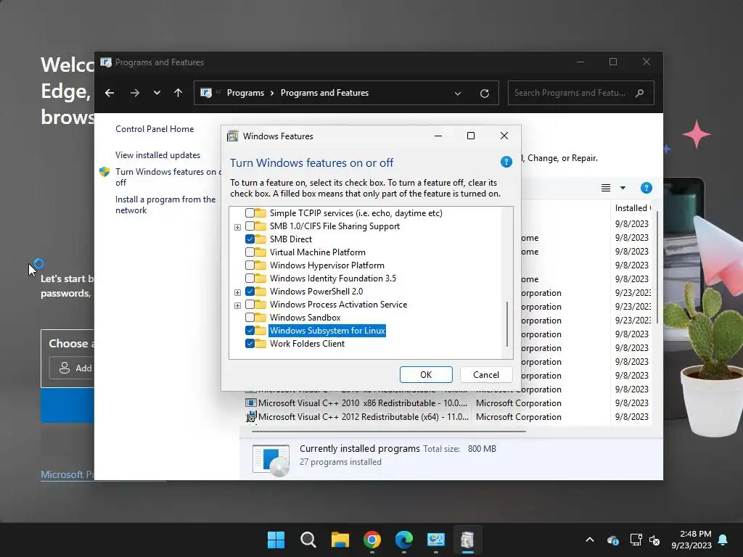Click the OneDrive cloud tray icon
This screenshot has height=557, width=743.
(x=612, y=540)
